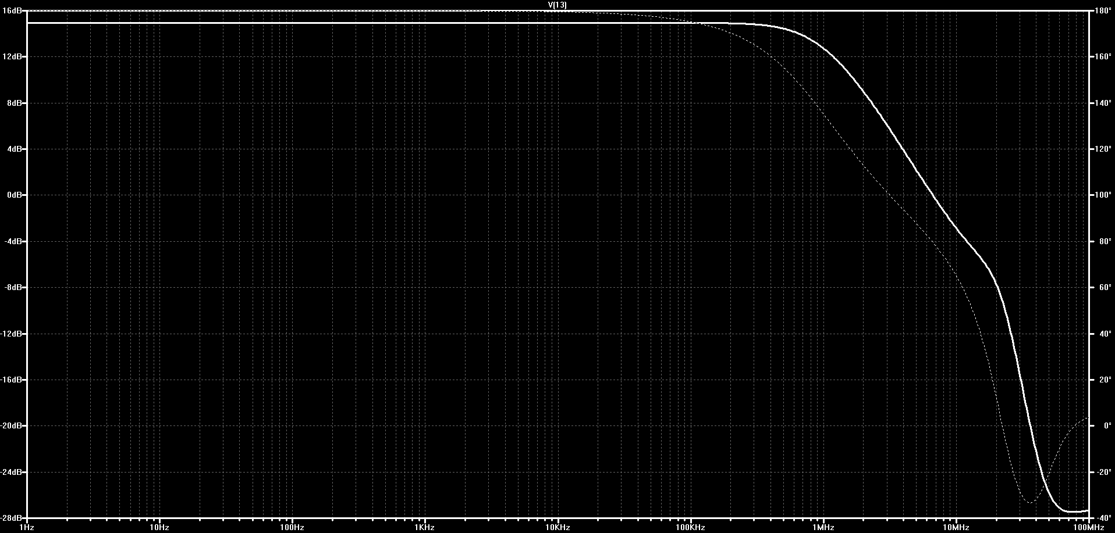Click the 100MHz frequency axis label

click(x=1089, y=528)
